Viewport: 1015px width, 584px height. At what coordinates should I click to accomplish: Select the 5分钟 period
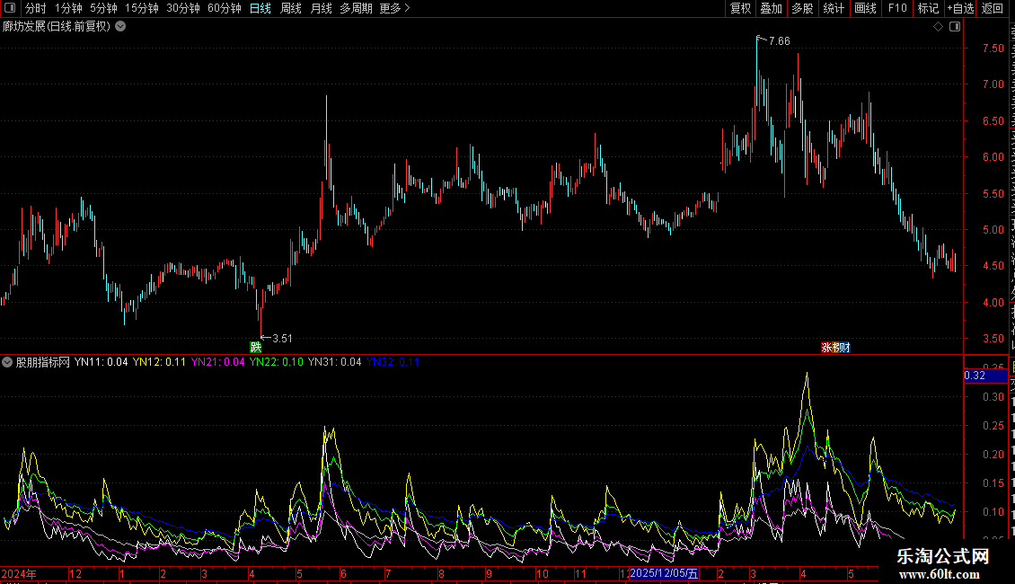point(103,8)
